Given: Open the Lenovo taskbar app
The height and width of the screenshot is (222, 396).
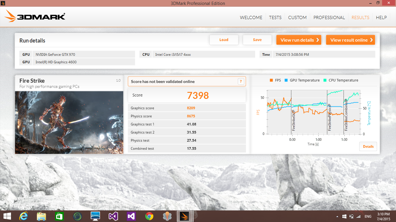Looking at the screenshot, I should tap(95, 216).
